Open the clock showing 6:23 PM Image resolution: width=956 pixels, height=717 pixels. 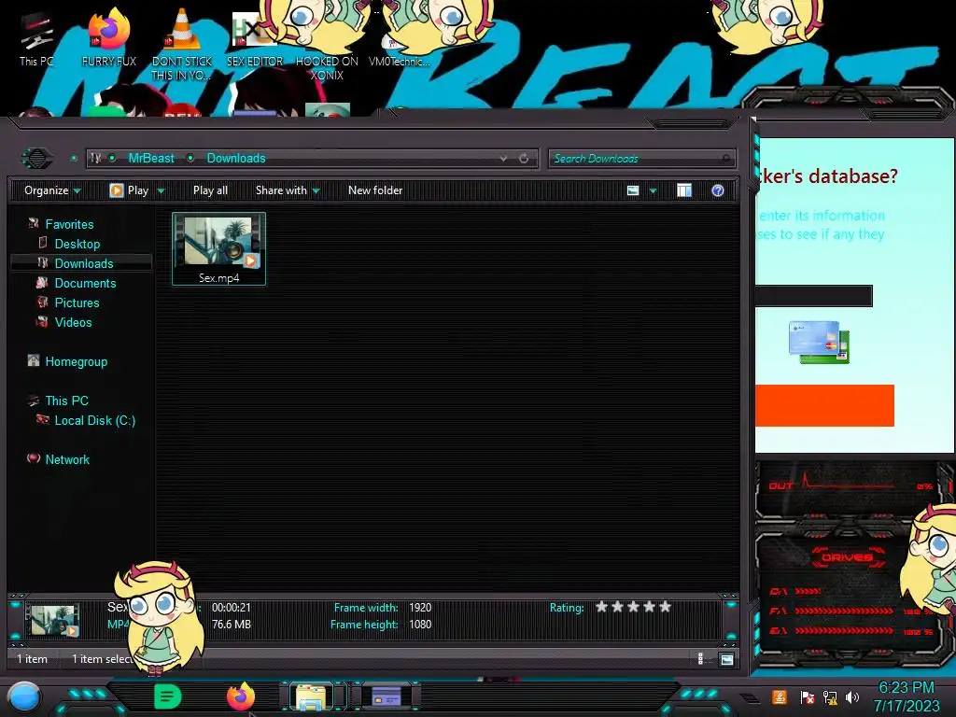click(x=906, y=696)
